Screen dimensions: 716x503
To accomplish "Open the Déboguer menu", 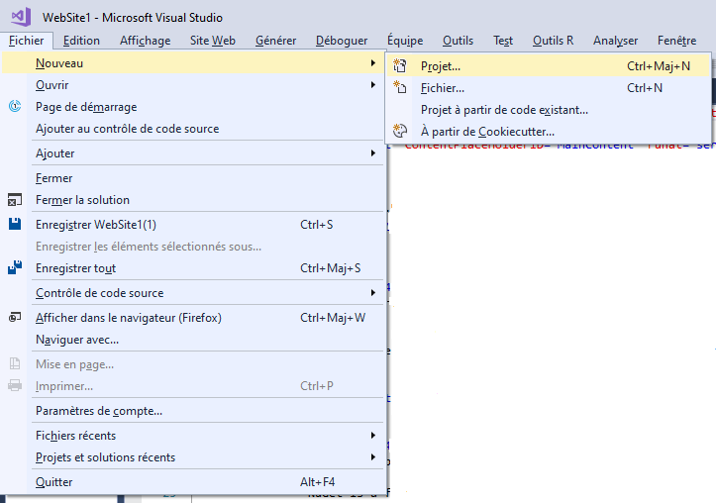I will coord(341,41).
